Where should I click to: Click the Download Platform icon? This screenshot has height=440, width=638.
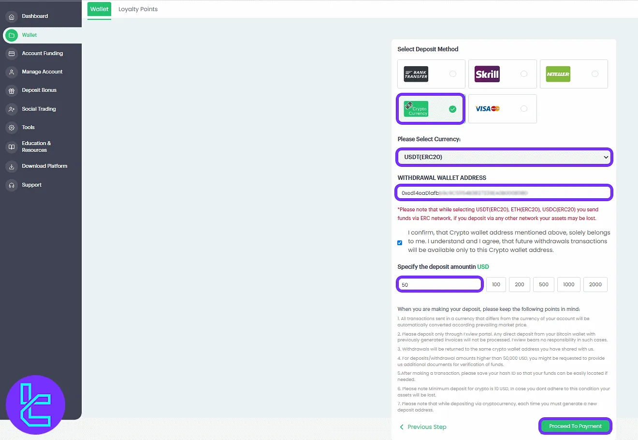12,166
